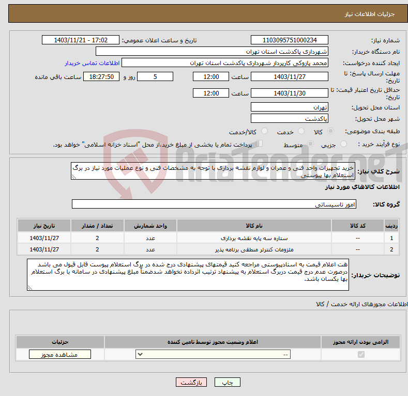
Task: Select the کالا/خدمت radio button
Action: (264, 131)
